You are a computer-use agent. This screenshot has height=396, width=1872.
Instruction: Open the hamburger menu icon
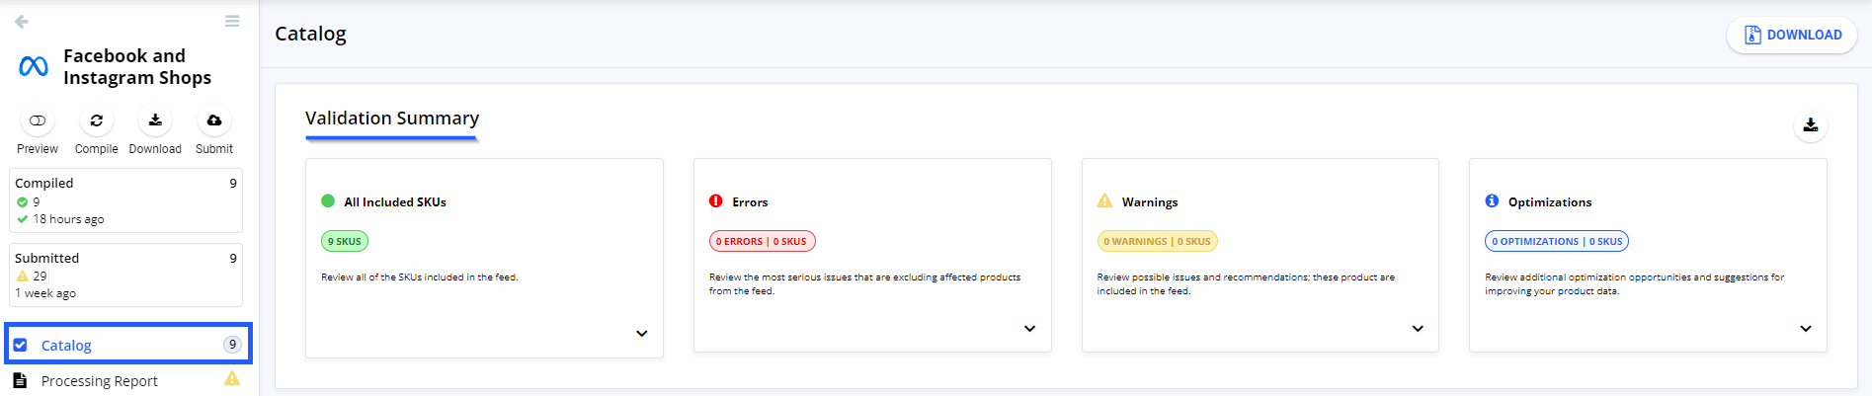(x=232, y=21)
